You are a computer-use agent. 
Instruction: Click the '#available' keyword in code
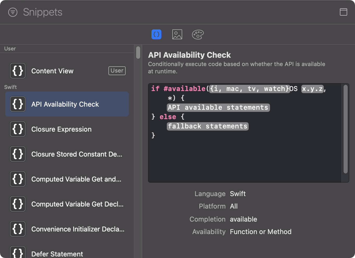(185, 89)
